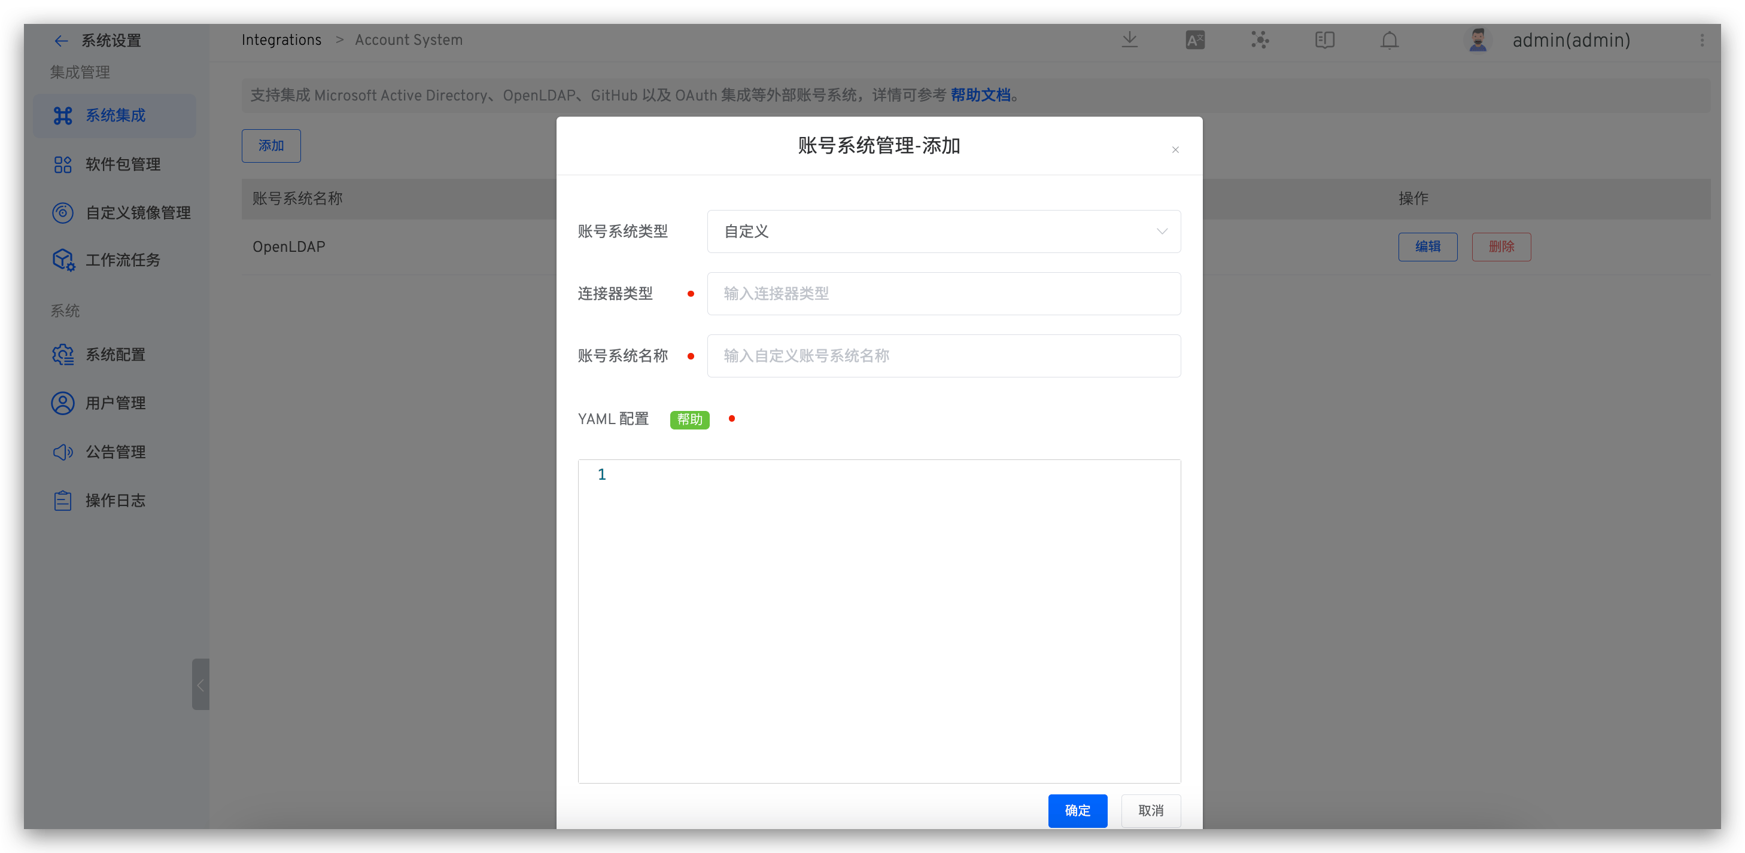Open the three-dot more menu
1745x853 pixels.
tap(1702, 40)
